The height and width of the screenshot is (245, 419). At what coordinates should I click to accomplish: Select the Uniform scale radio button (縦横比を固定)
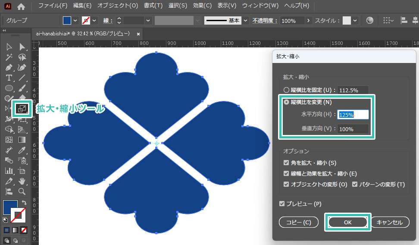point(286,90)
